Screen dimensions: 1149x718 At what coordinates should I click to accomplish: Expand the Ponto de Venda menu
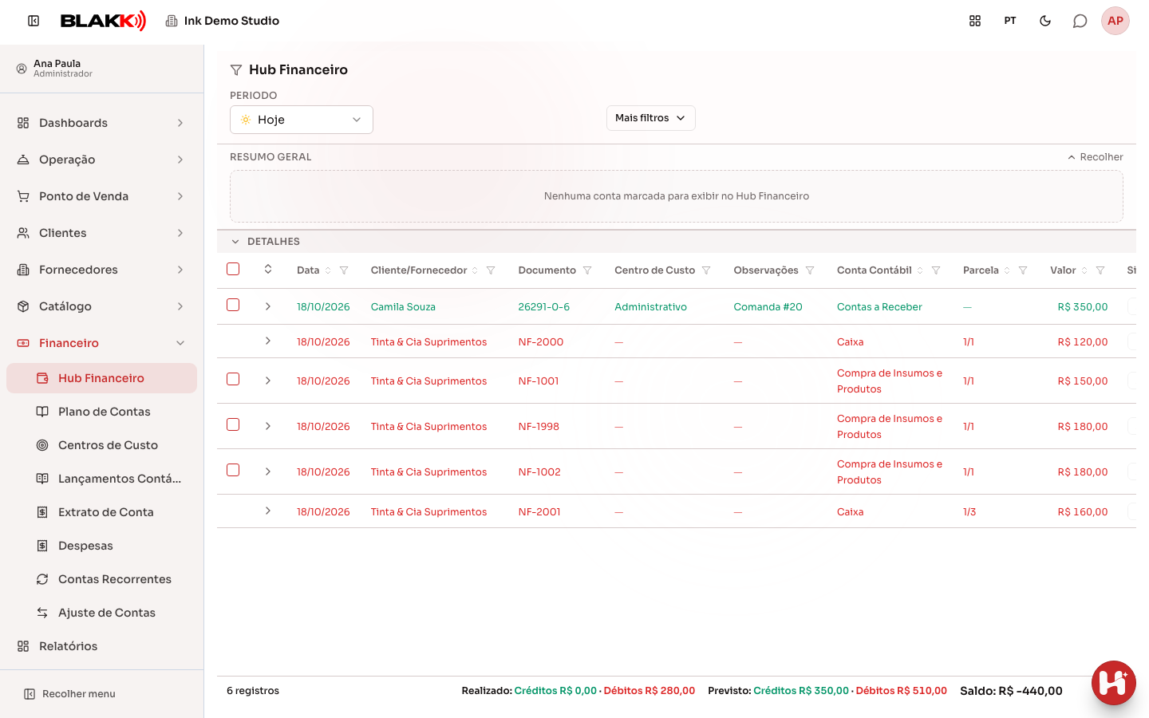[x=101, y=196]
